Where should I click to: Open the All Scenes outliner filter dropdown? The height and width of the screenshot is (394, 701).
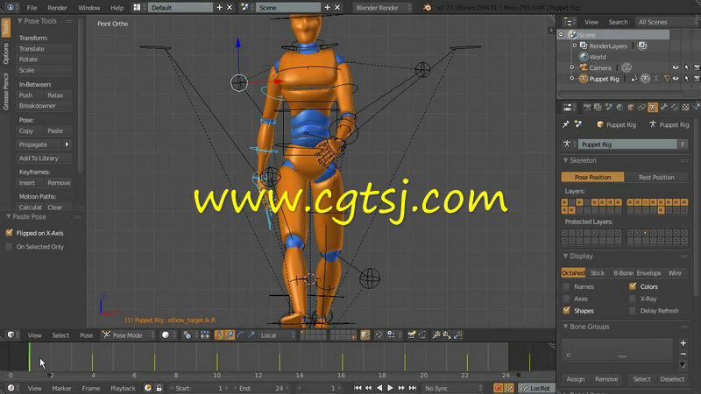tap(665, 22)
